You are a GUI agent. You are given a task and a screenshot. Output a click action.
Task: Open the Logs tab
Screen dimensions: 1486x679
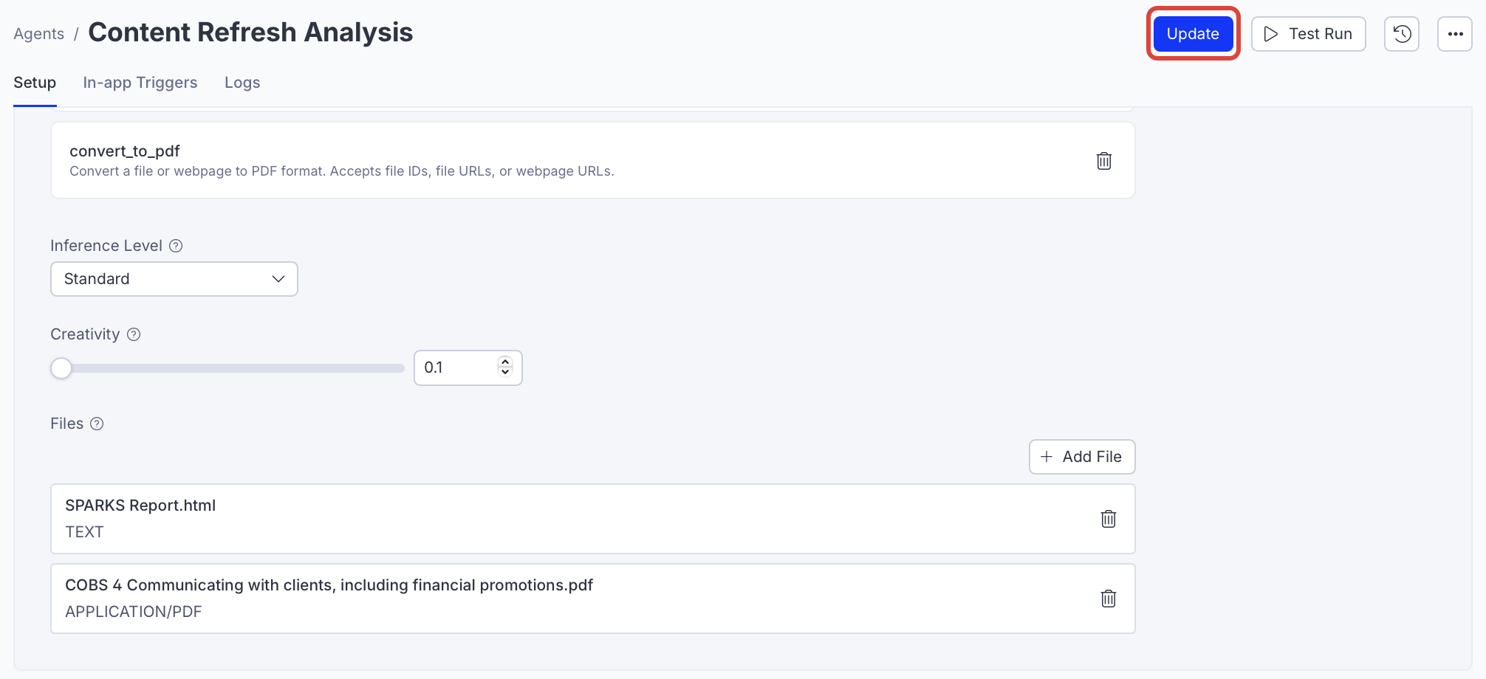pyautogui.click(x=242, y=83)
